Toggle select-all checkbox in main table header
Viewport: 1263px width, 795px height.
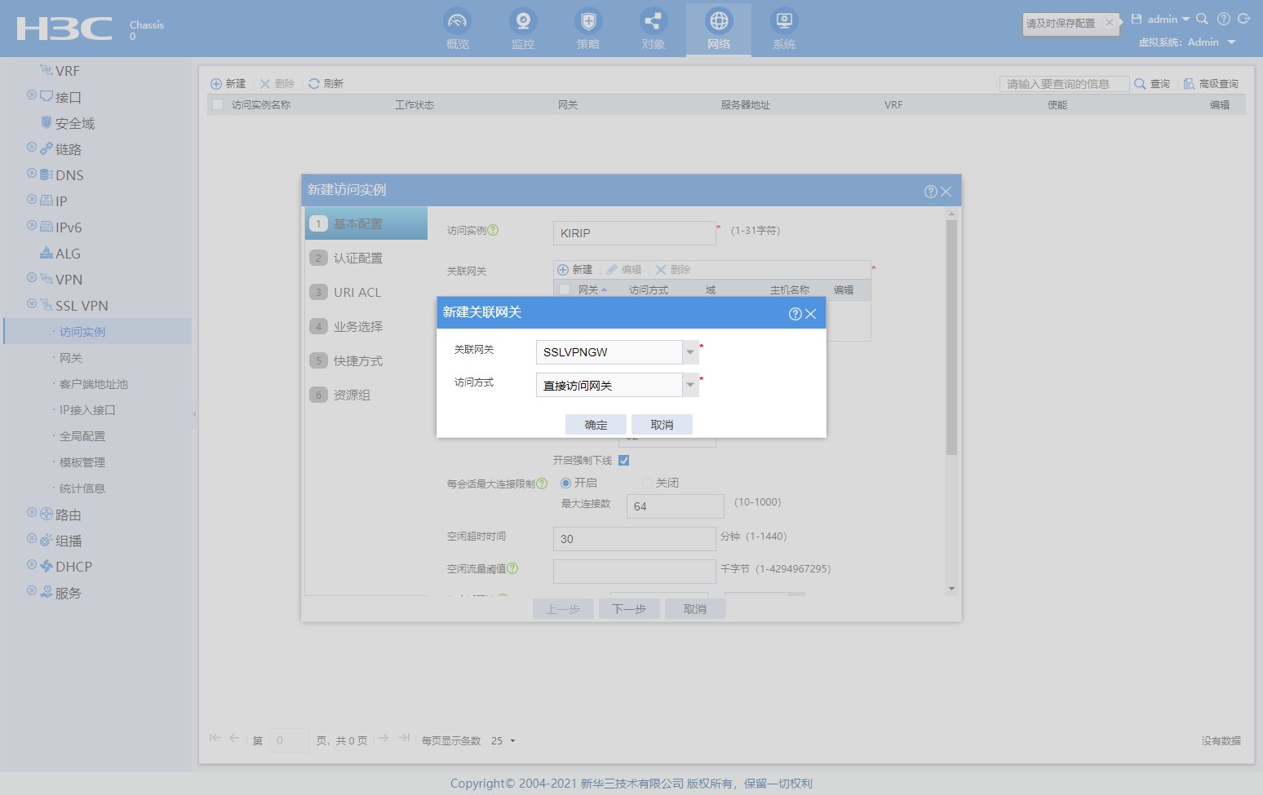click(218, 105)
